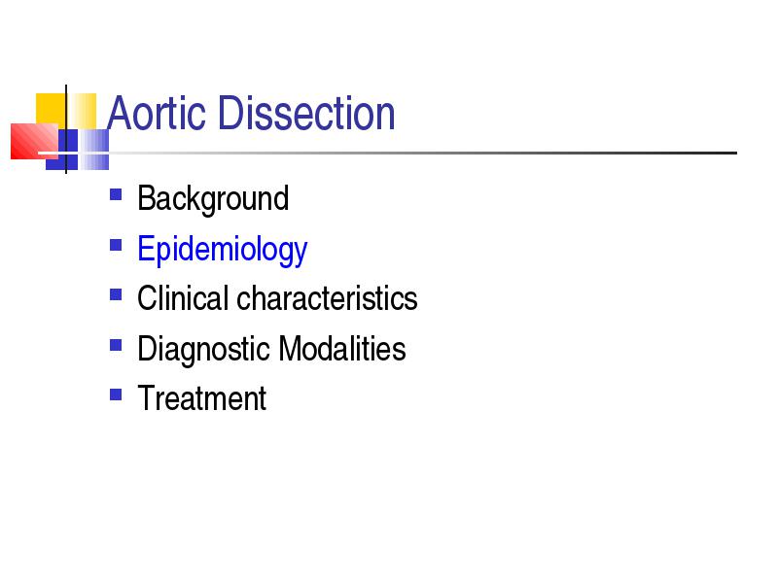
Task: Select the Diagnostic Modalities bullet text
Action: [x=271, y=349]
